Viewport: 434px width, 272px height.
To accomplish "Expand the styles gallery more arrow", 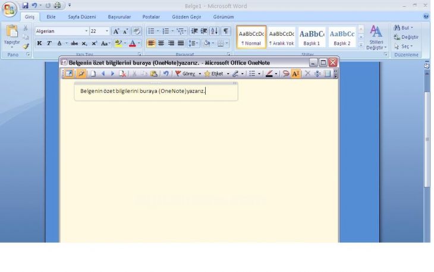I will [x=361, y=45].
